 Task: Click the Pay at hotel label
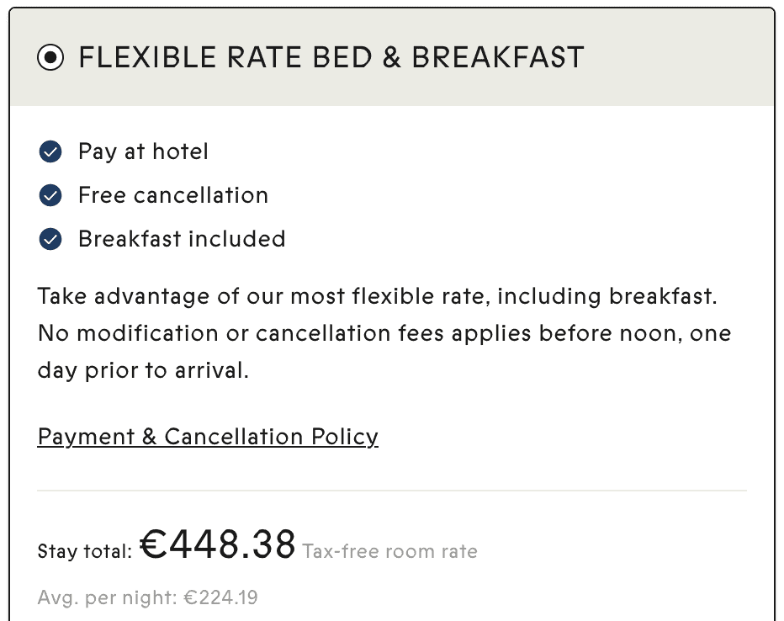click(143, 152)
